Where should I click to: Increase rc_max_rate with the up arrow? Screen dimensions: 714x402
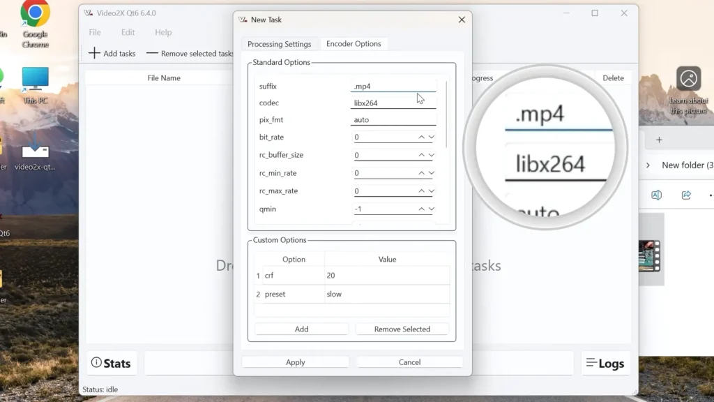tap(421, 191)
